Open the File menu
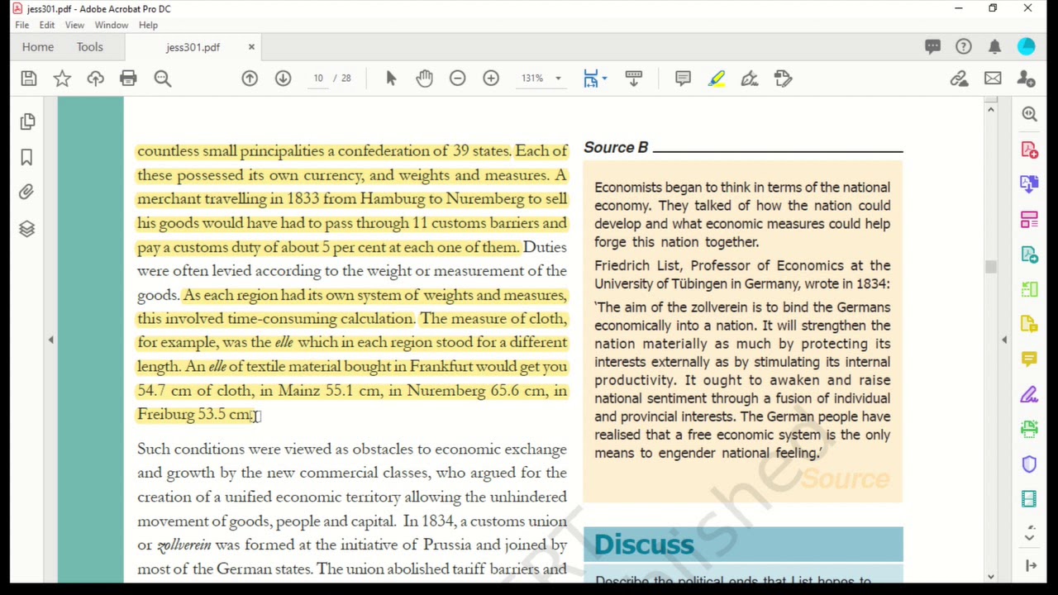Image resolution: width=1058 pixels, height=595 pixels. coord(22,25)
